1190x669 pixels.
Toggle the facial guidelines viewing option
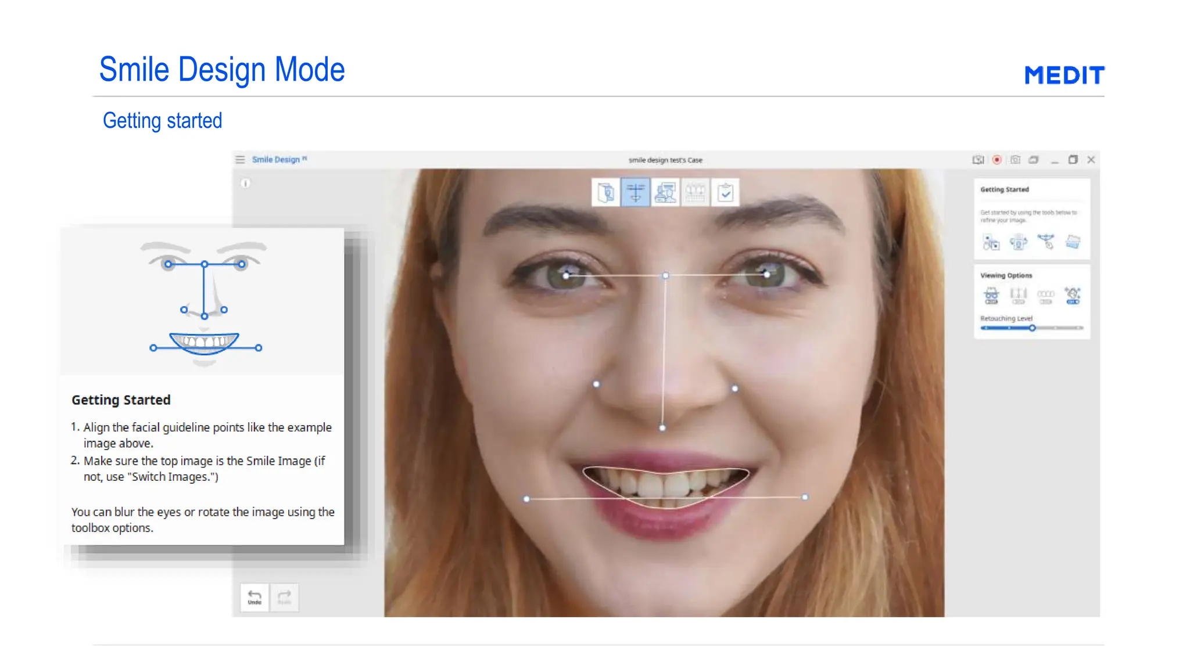point(1019,296)
